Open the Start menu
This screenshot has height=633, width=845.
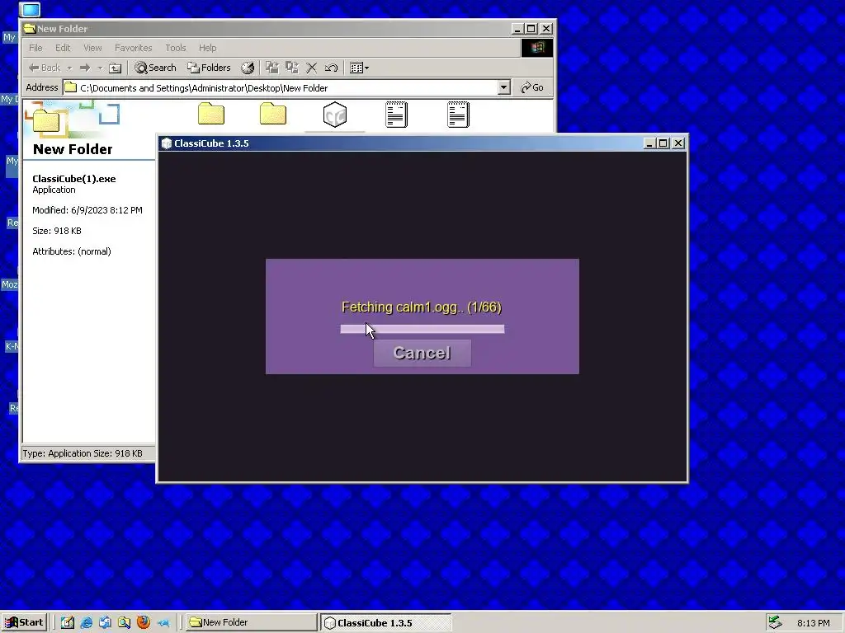click(24, 623)
